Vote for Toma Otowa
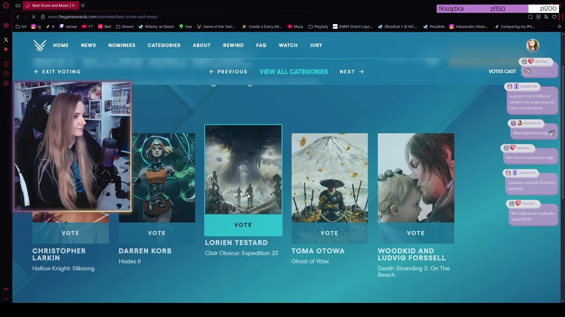Screen dimensions: 565x317 [x=329, y=233]
